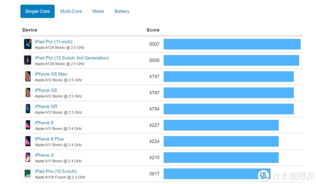Switch to the Multi-Core tab
The width and height of the screenshot is (316, 184).
pos(71,11)
